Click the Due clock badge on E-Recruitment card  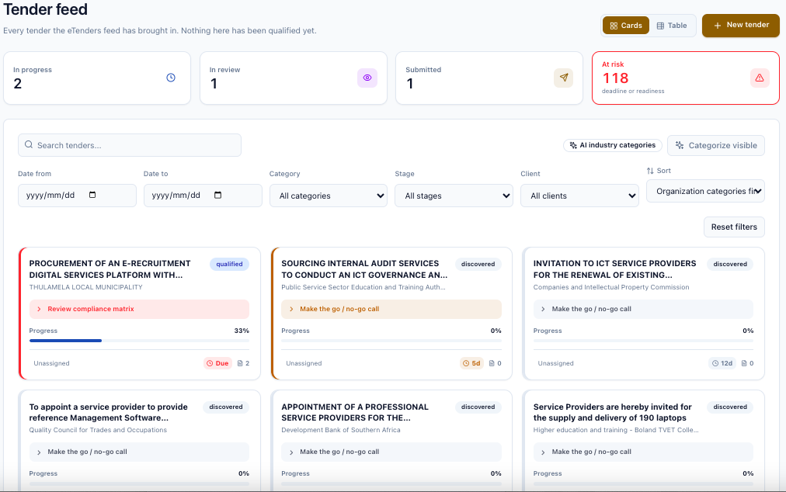(x=217, y=363)
